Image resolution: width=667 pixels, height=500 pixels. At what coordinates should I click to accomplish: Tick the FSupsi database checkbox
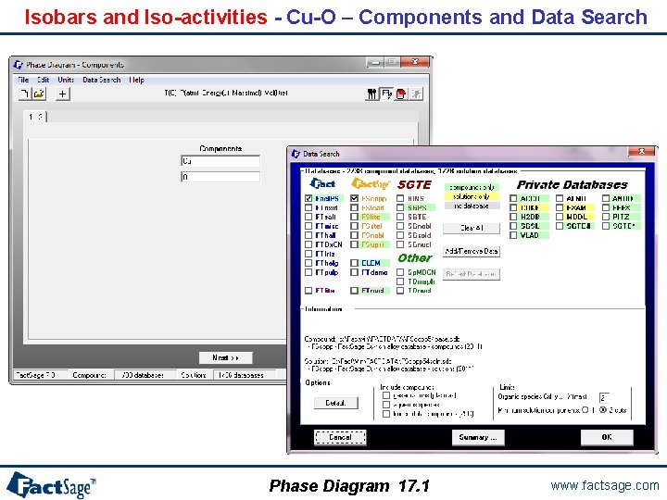pos(354,244)
